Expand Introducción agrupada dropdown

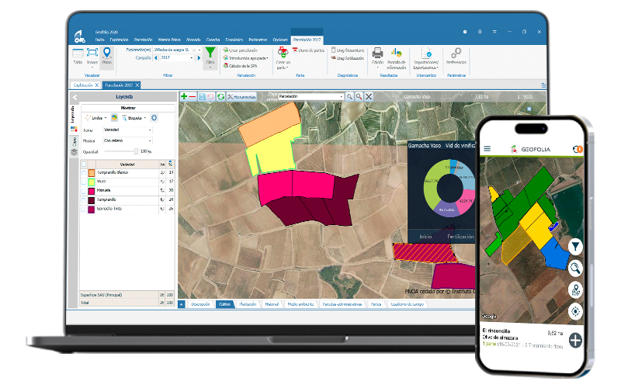245,58
